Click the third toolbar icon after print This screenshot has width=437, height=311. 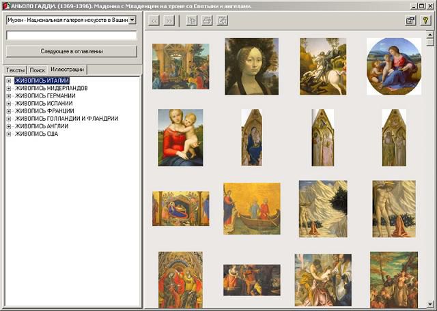tap(222, 20)
